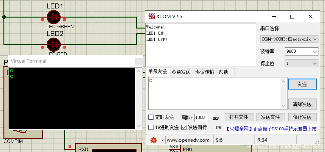Close the XCOM V2.6 window
This screenshot has height=152, width=325.
[x=311, y=17]
